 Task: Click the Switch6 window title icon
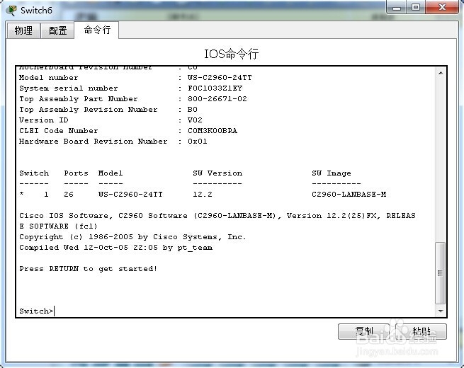point(12,11)
